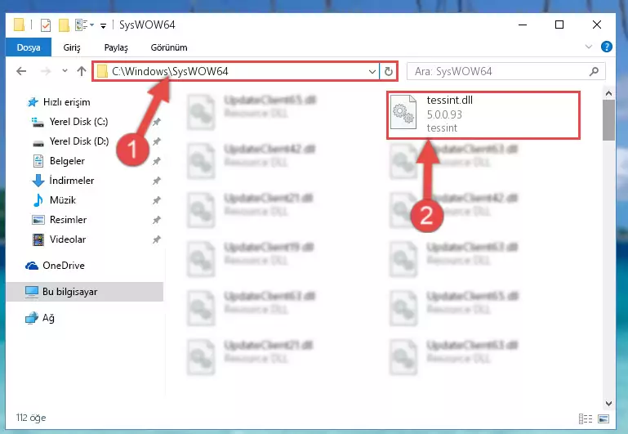The image size is (628, 434).
Task: Open the recent locations dropdown
Action: pos(65,71)
